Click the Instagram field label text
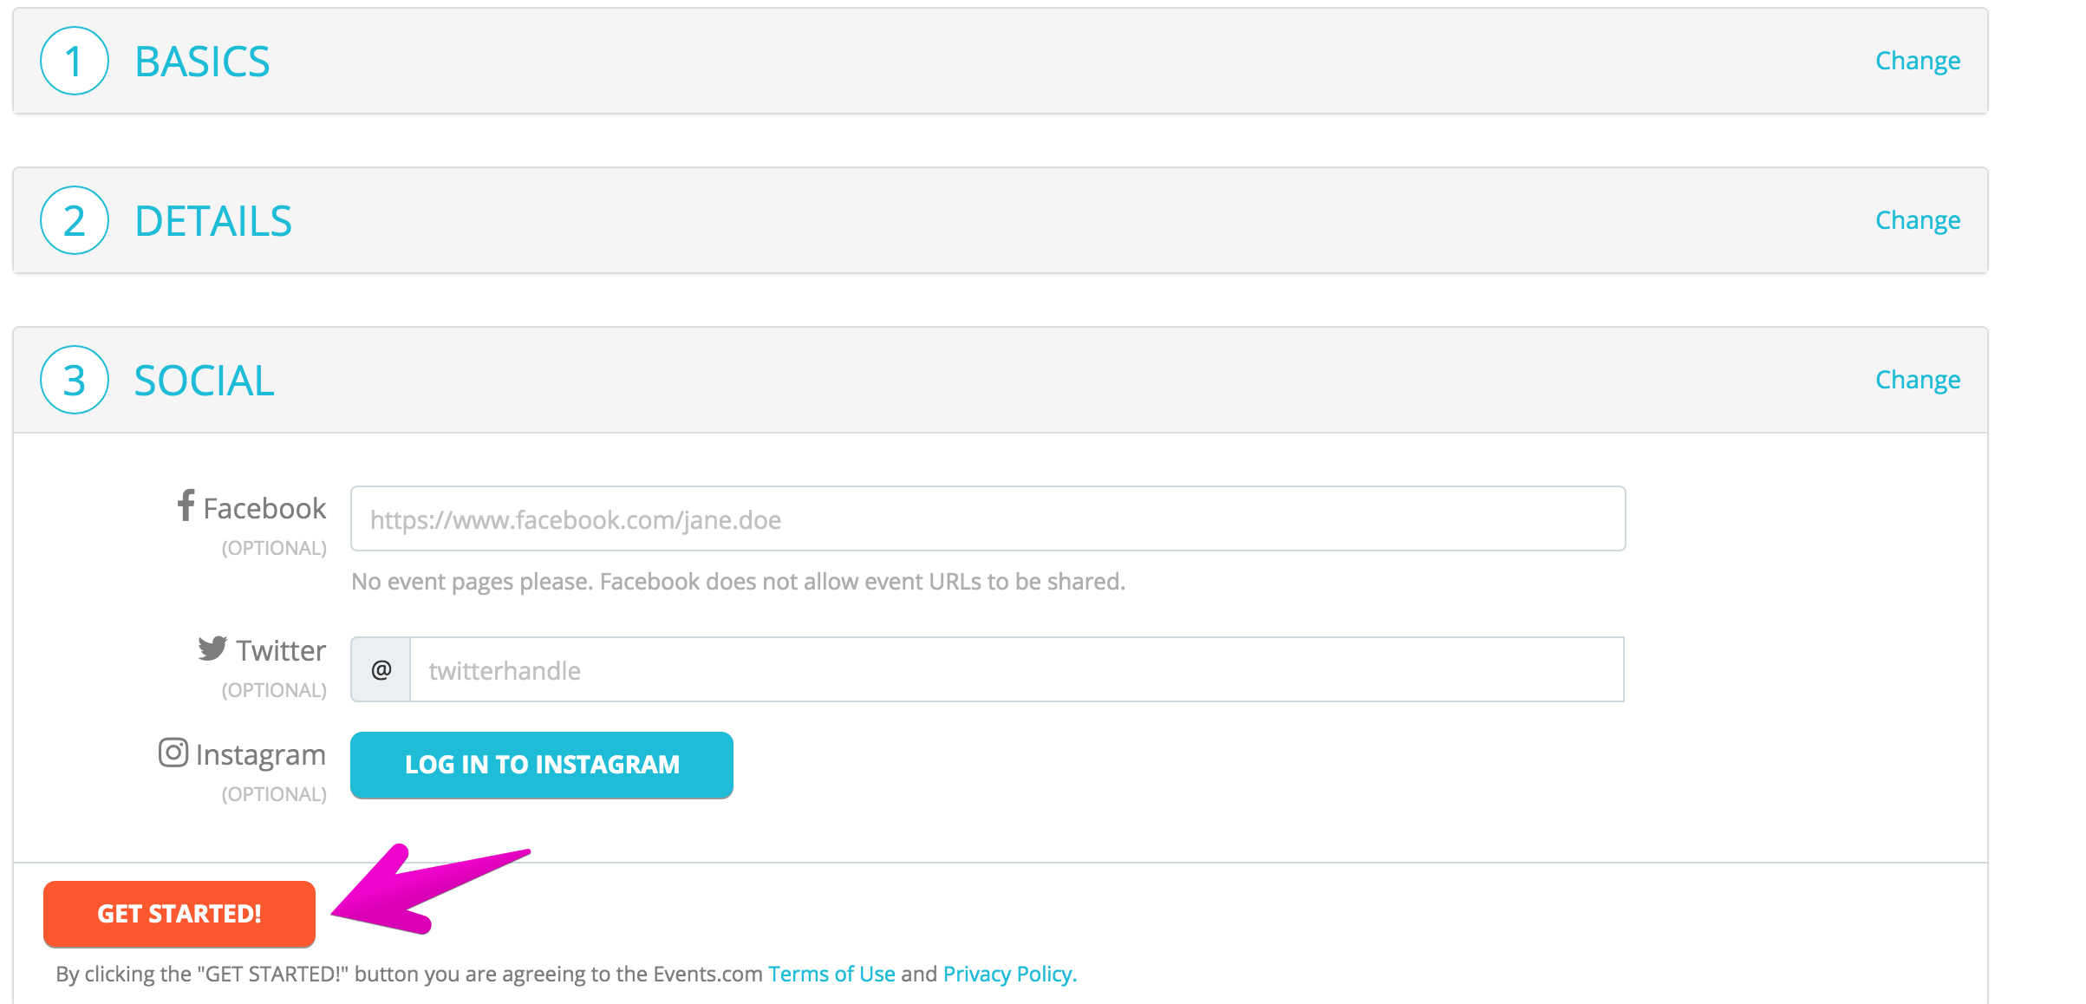Image resolution: width=2086 pixels, height=1004 pixels. (261, 754)
